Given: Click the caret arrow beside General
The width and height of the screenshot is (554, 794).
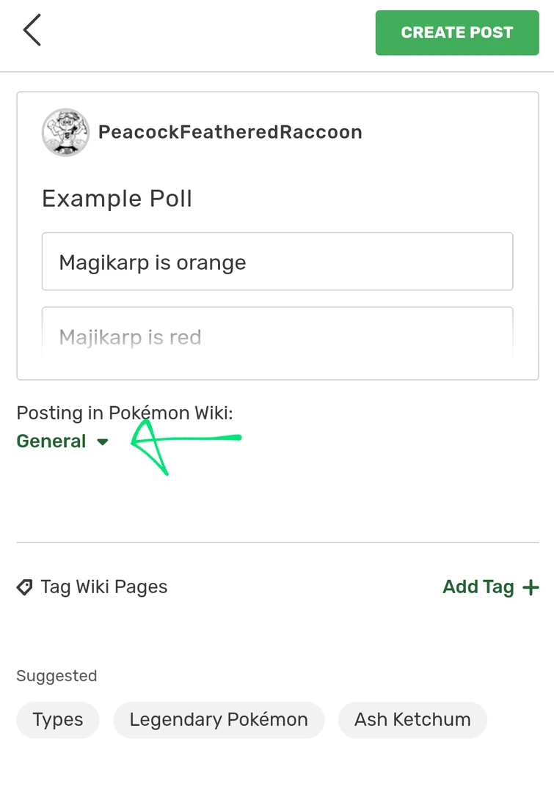Looking at the screenshot, I should (x=103, y=442).
